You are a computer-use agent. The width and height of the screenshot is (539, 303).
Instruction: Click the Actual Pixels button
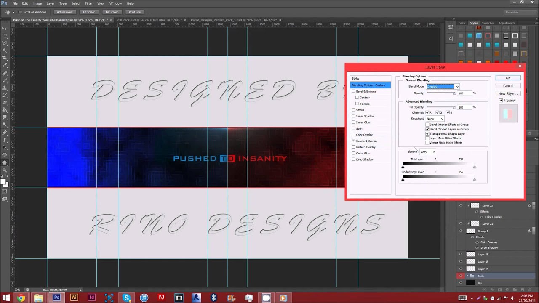(x=64, y=12)
